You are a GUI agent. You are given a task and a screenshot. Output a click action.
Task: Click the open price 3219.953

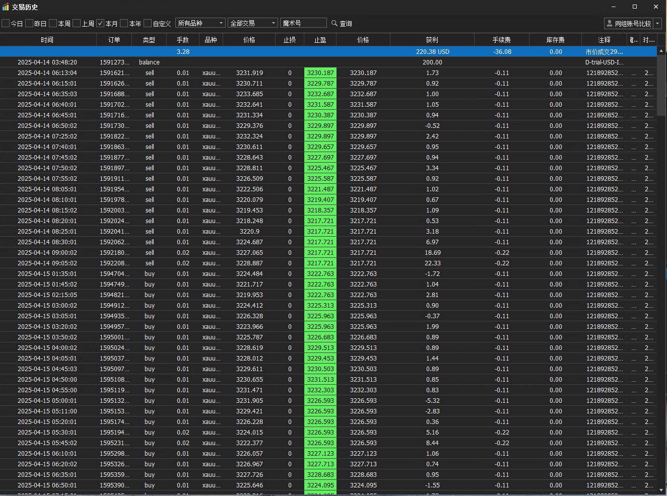point(249,295)
